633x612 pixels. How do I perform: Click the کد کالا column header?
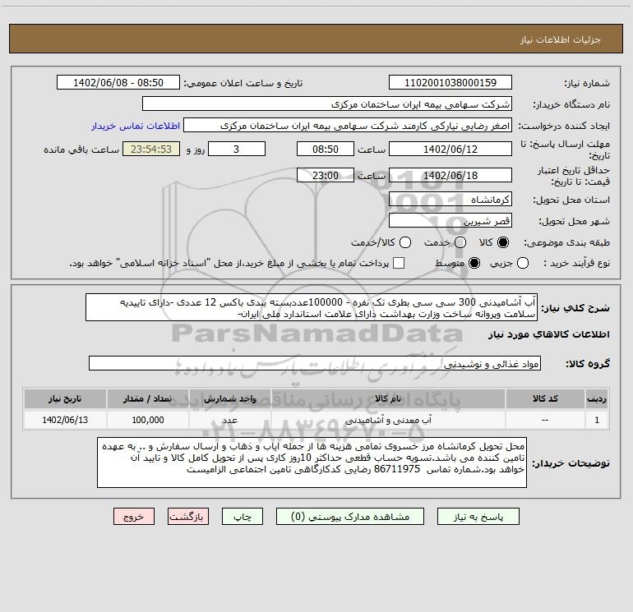545,398
